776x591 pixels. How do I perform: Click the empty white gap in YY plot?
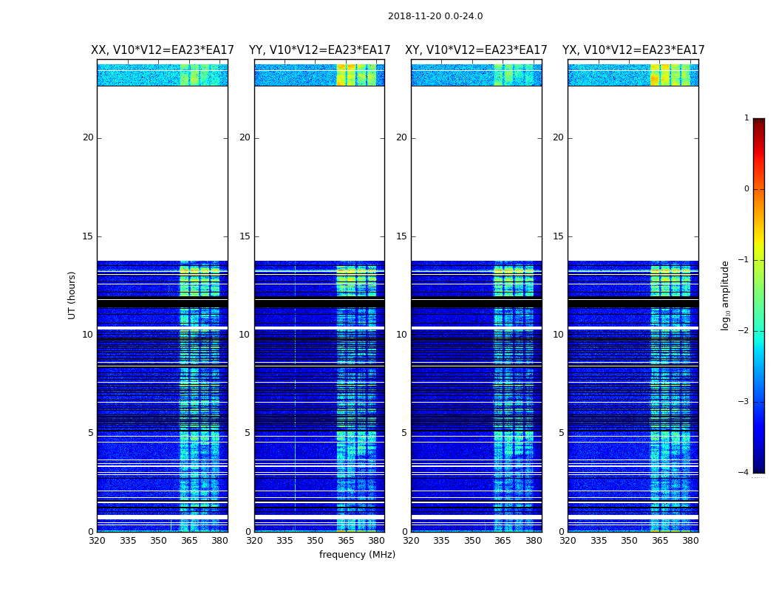(x=320, y=173)
